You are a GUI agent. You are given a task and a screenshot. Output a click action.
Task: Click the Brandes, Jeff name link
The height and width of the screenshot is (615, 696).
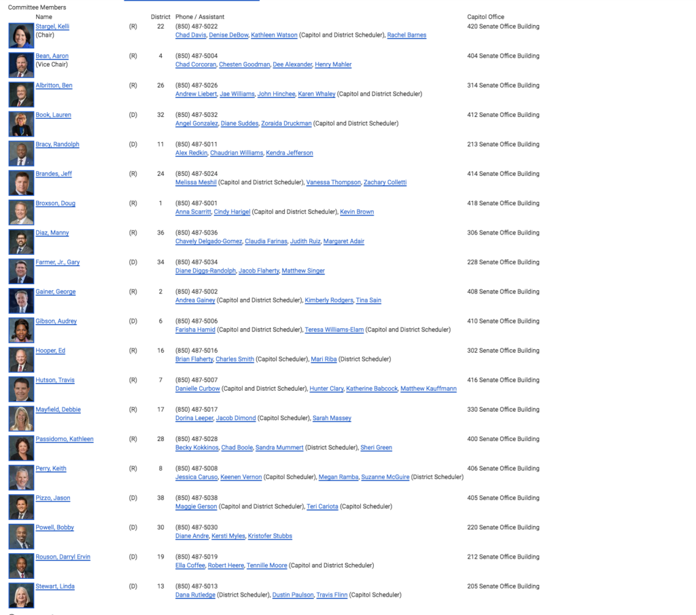54,174
